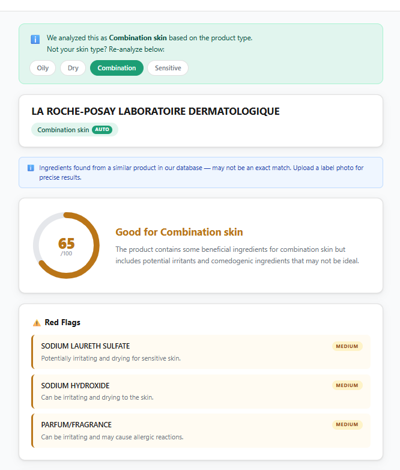Image resolution: width=400 pixels, height=470 pixels.
Task: Click 'Potentially irritating and drying for sensitive skin' text
Action: pyautogui.click(x=111, y=358)
